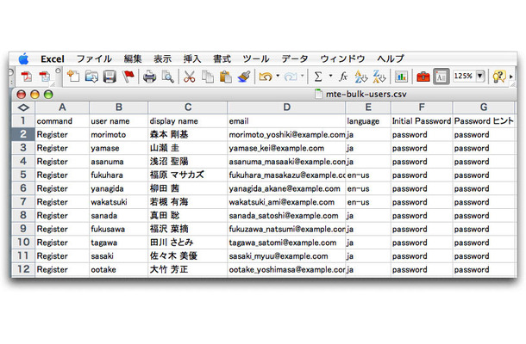526x344 pixels.
Task: Open the ウィンドウ menu
Action: (342, 58)
